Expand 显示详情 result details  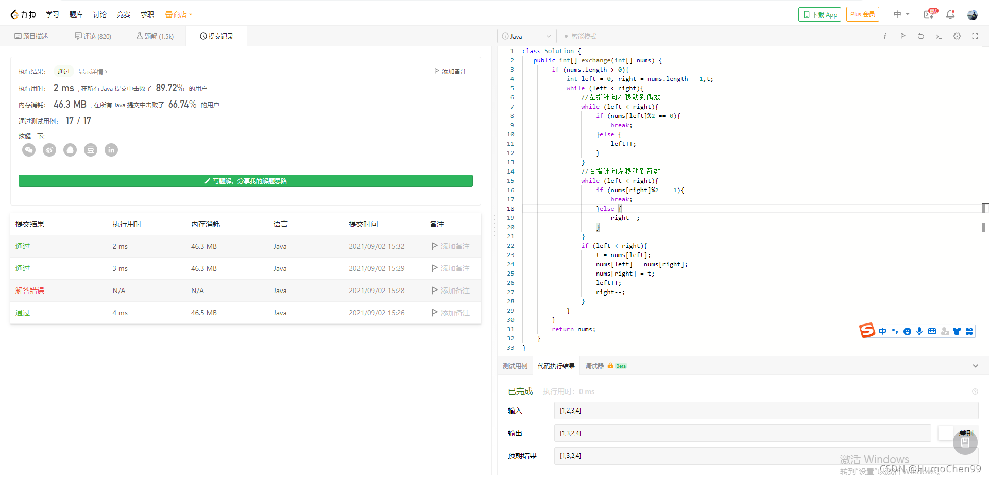click(93, 72)
